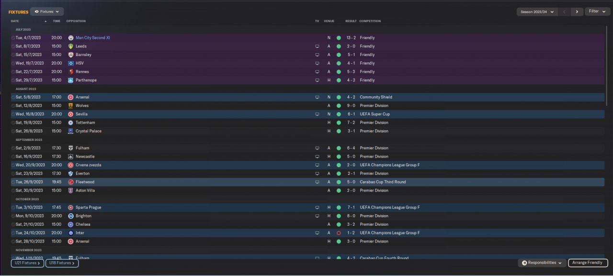The image size is (613, 276).
Task: Click the Newcastle club badge icon
Action: click(x=71, y=157)
